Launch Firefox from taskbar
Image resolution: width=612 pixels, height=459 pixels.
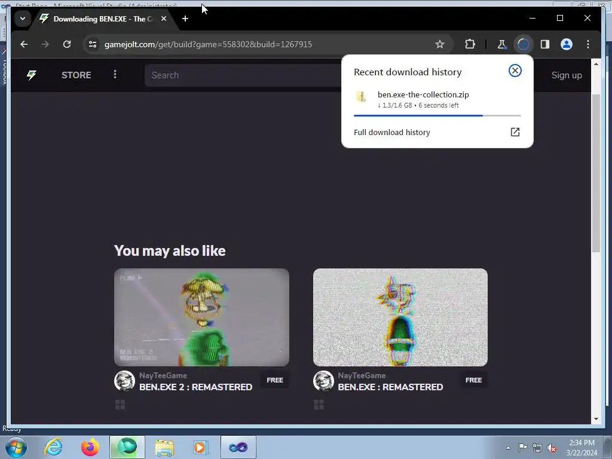click(x=90, y=447)
